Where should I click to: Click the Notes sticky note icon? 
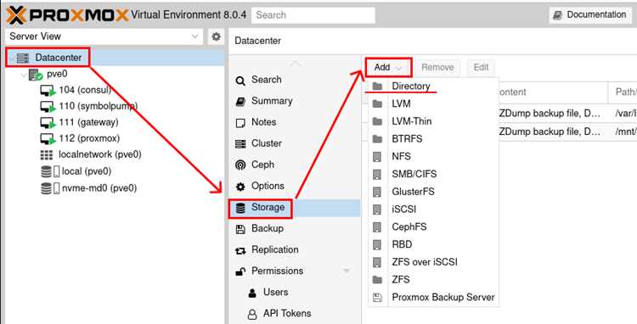coord(240,122)
